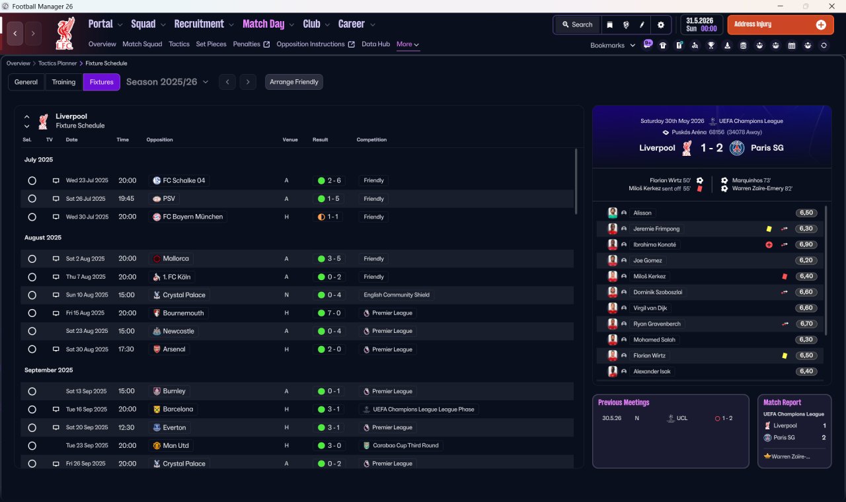Open the Opposition Instructions submenu item
Image resolution: width=846 pixels, height=502 pixels.
tap(315, 44)
